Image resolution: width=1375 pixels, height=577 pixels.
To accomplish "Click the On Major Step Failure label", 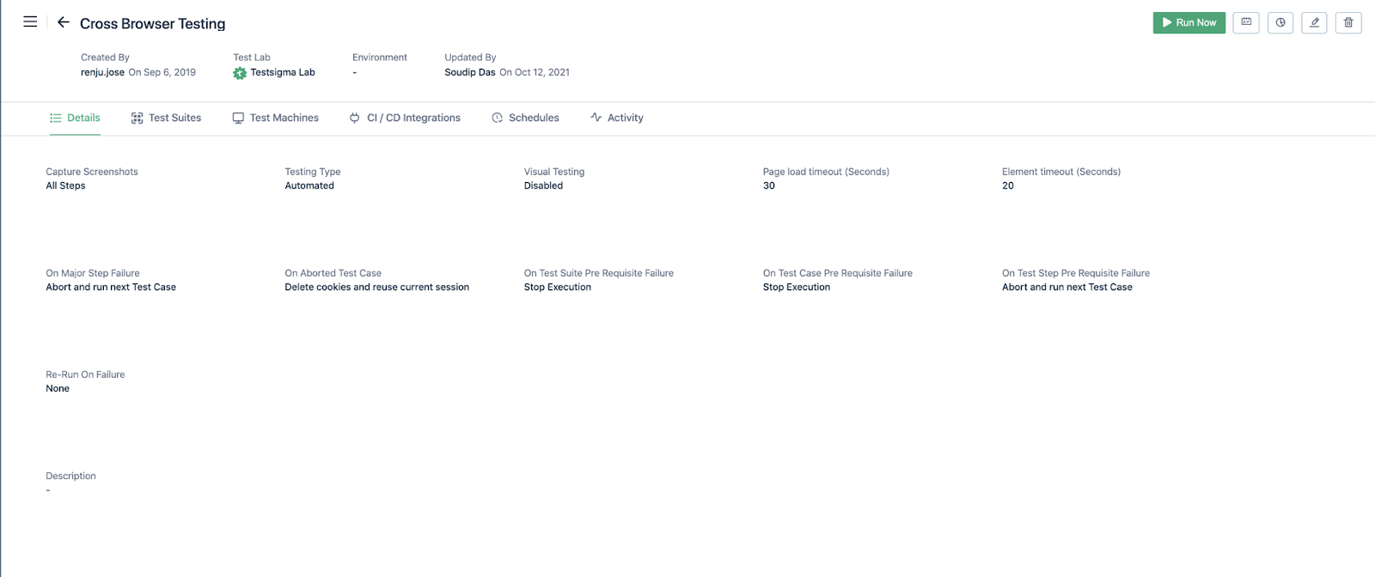I will (x=93, y=273).
